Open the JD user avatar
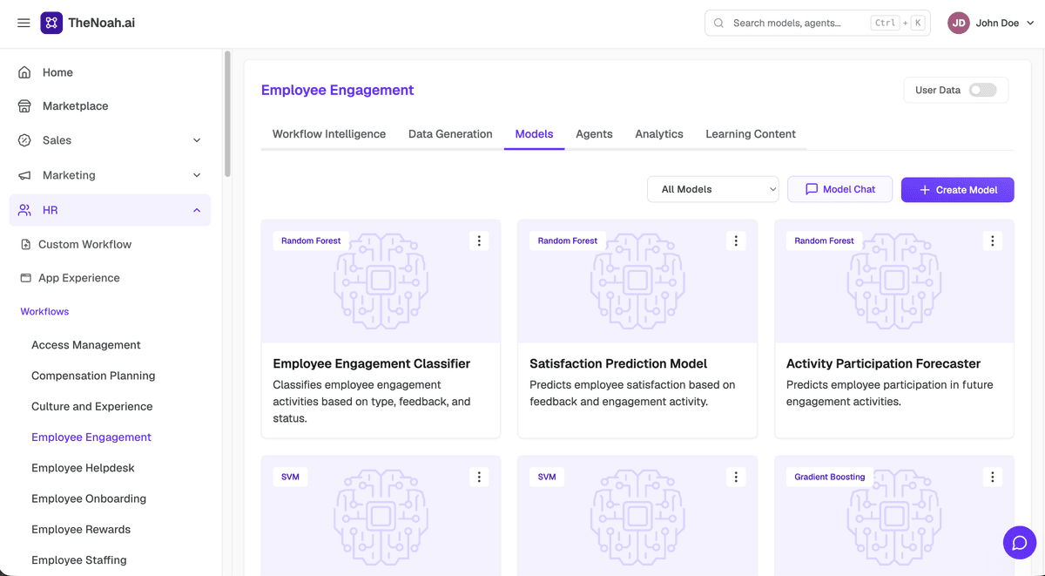The height and width of the screenshot is (576, 1045). (959, 24)
